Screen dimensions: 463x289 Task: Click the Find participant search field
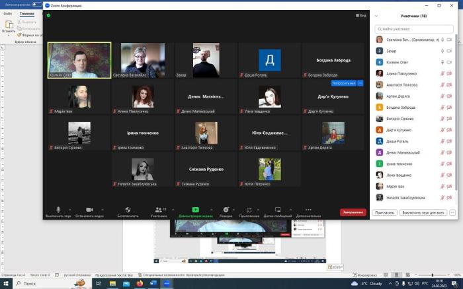pyautogui.click(x=414, y=29)
